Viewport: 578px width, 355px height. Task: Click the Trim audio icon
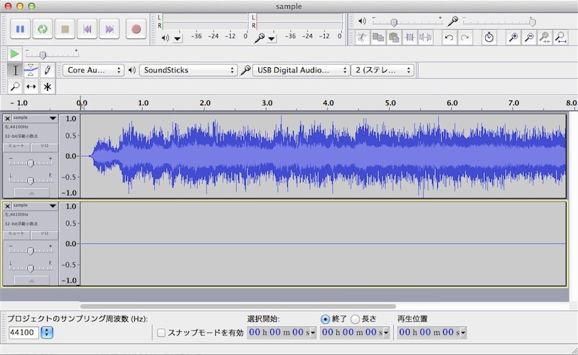click(x=410, y=38)
